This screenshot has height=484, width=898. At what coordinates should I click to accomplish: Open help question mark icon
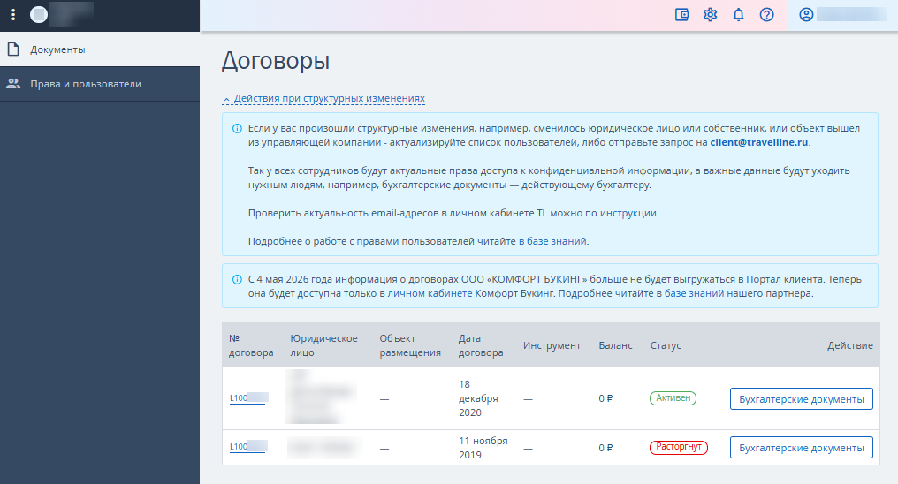[767, 15]
